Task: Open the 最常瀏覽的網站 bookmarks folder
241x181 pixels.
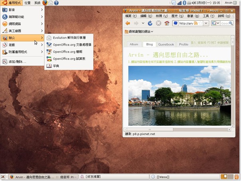Action: coord(139,31)
